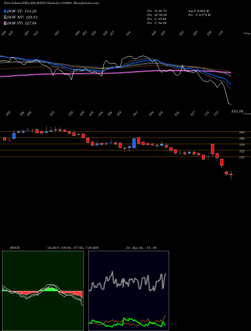Click the blue DOW ST legend swatch
The width and height of the screenshot is (251, 331).
pyautogui.click(x=6, y=12)
